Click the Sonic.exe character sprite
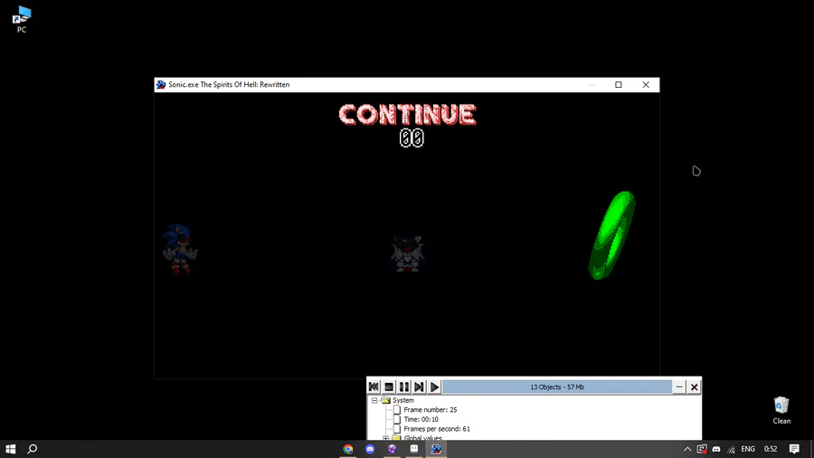 180,249
